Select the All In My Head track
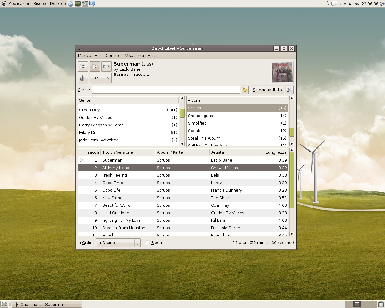The image size is (385, 308). click(x=183, y=168)
